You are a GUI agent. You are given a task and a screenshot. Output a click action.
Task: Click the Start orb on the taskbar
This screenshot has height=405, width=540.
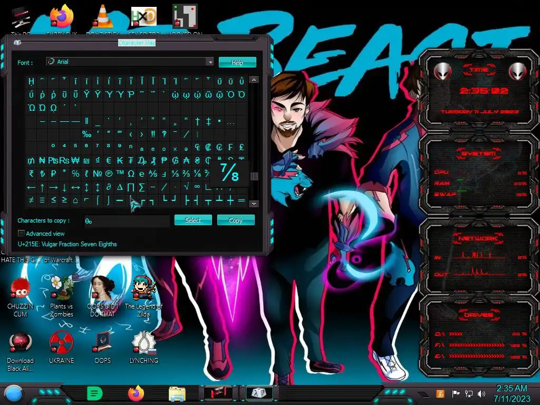pyautogui.click(x=14, y=394)
